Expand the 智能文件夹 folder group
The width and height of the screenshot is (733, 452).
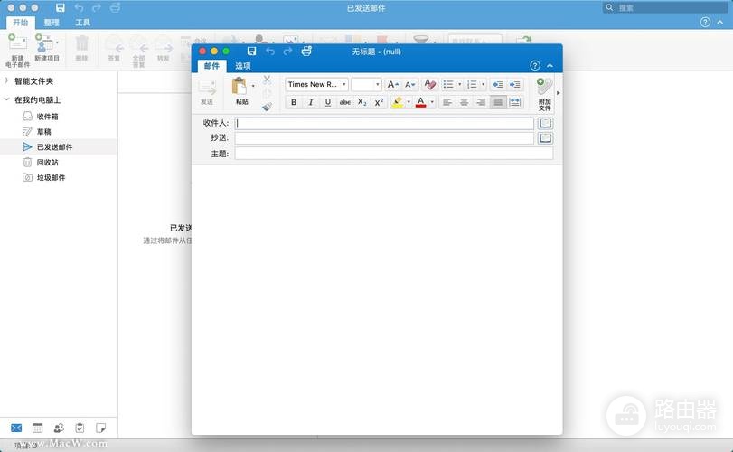pos(6,80)
